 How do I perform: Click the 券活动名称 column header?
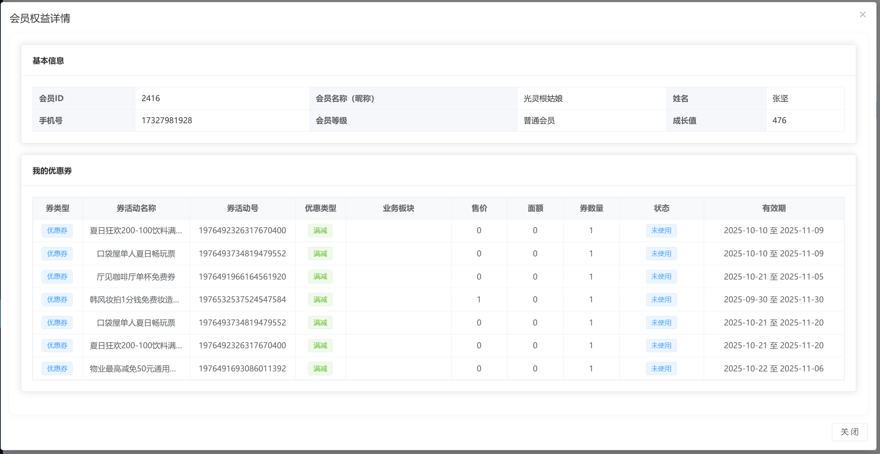coord(136,208)
